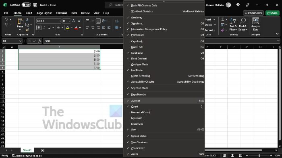
Task: Enable Maximum in the status bar menu
Action: (164, 124)
